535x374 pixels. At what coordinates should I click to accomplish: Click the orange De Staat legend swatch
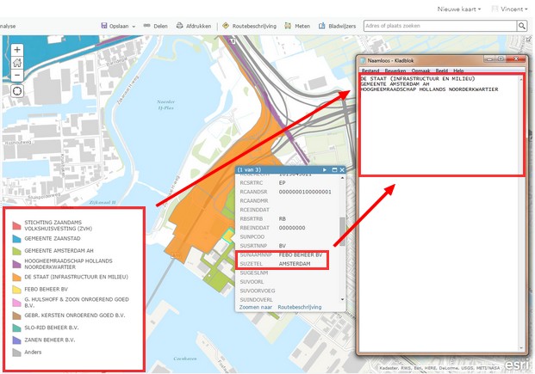17,278
